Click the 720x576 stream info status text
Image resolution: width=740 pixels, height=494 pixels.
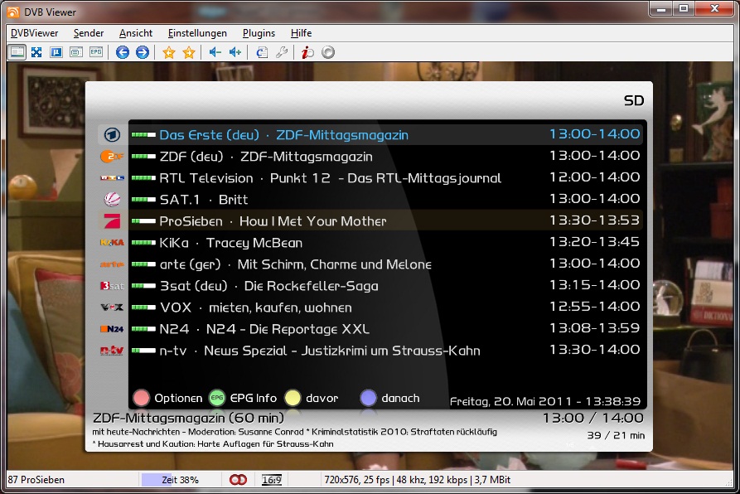[417, 480]
